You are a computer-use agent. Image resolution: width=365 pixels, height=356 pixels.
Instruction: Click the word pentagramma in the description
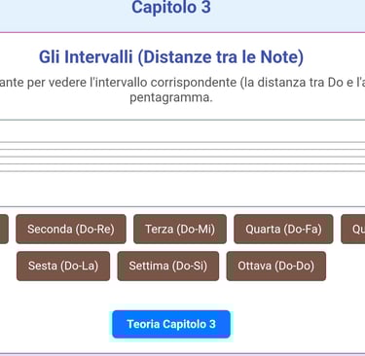point(171,97)
